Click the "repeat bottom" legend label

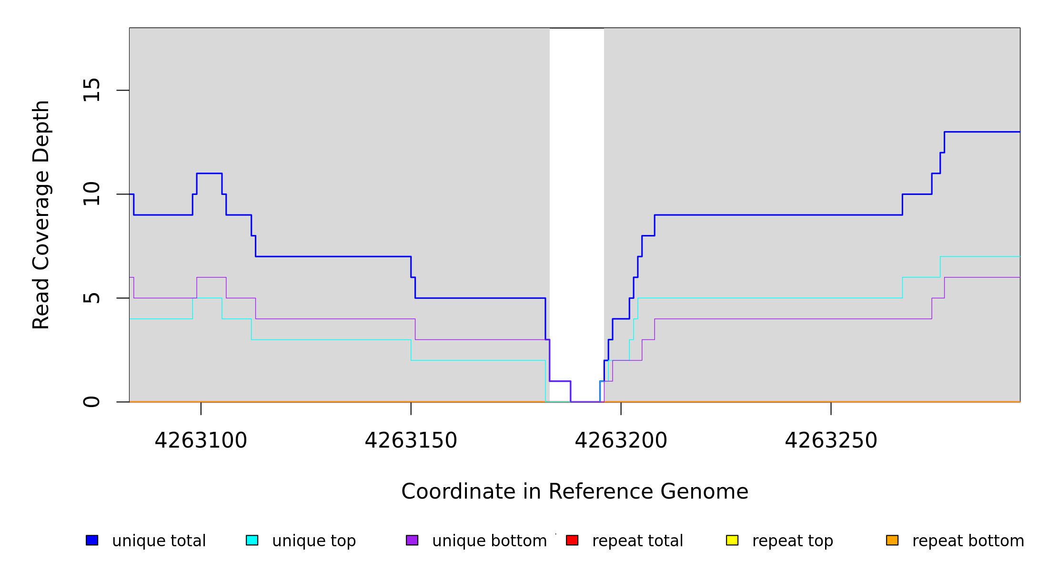pyautogui.click(x=968, y=541)
